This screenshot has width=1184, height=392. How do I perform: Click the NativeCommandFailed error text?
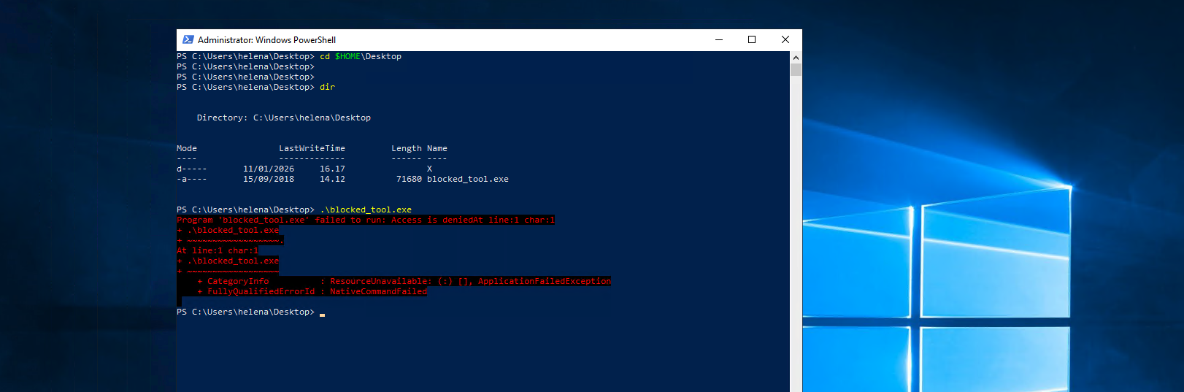click(x=378, y=291)
